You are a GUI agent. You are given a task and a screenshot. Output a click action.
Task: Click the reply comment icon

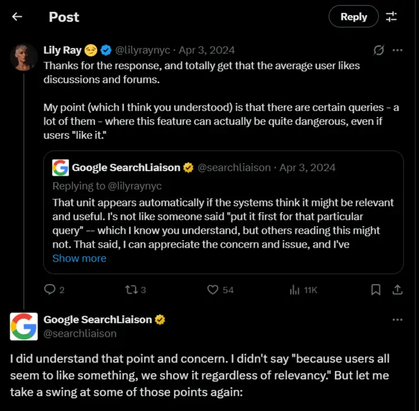tap(50, 290)
